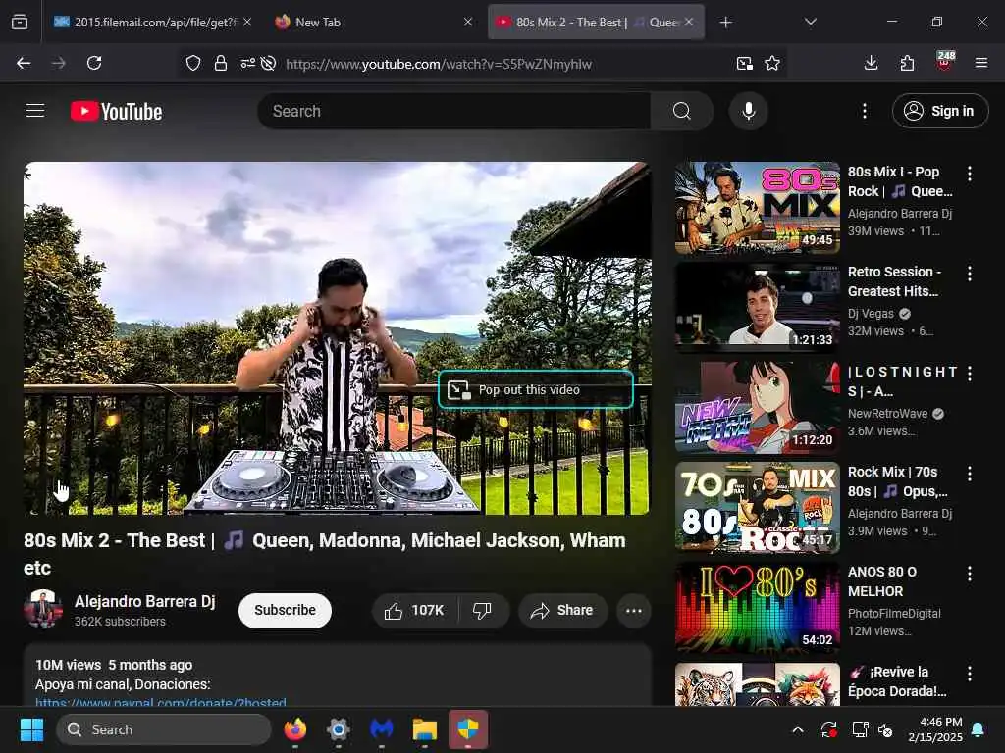Open Windows Start menu

(31, 729)
